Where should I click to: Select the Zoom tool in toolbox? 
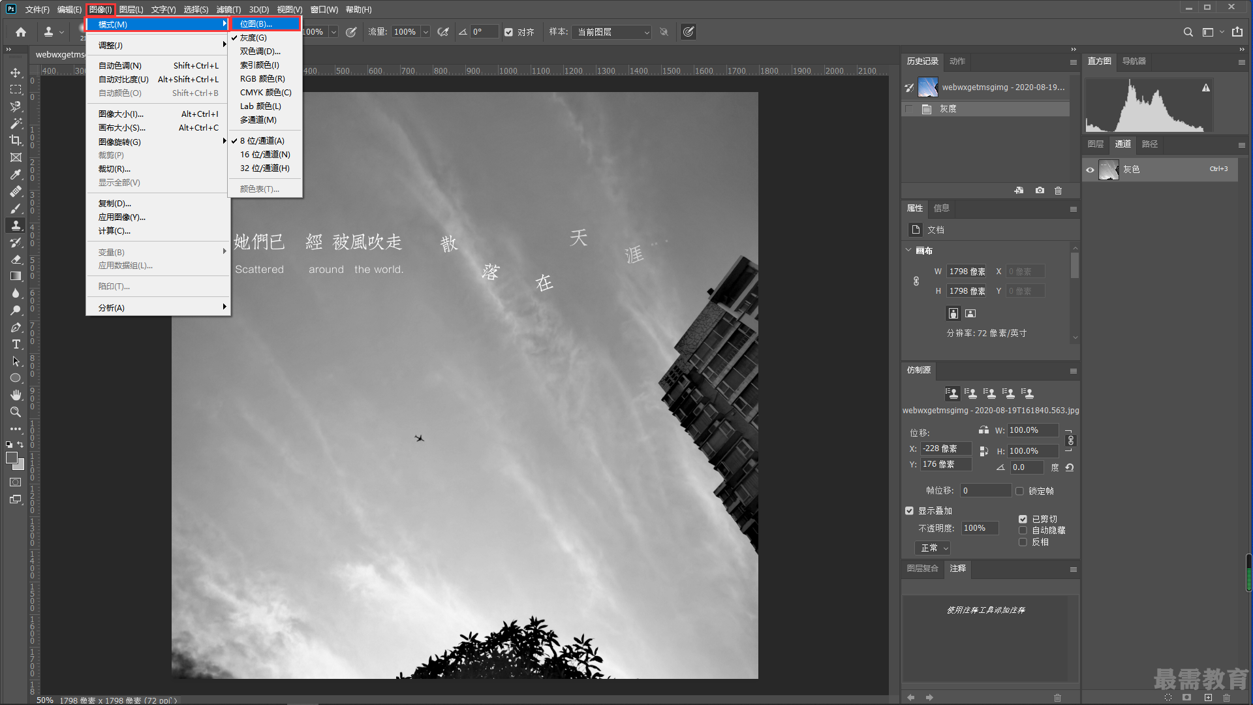coord(16,412)
